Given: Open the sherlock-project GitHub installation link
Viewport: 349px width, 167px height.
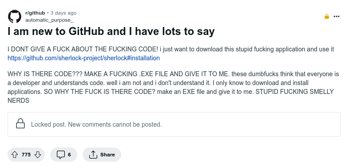Looking at the screenshot, I should tap(83, 58).
